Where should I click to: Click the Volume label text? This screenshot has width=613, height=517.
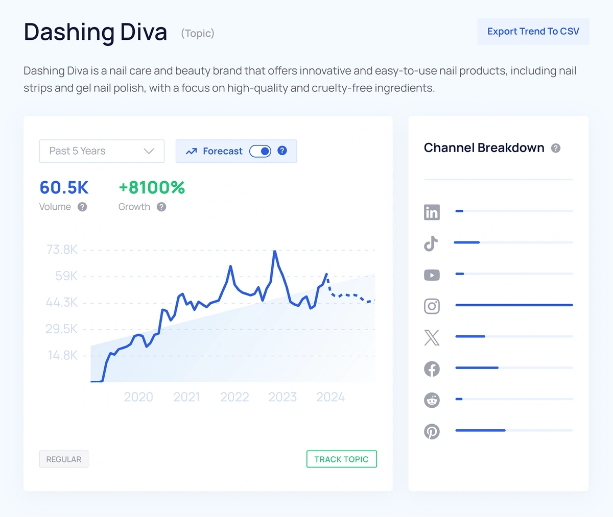(55, 207)
